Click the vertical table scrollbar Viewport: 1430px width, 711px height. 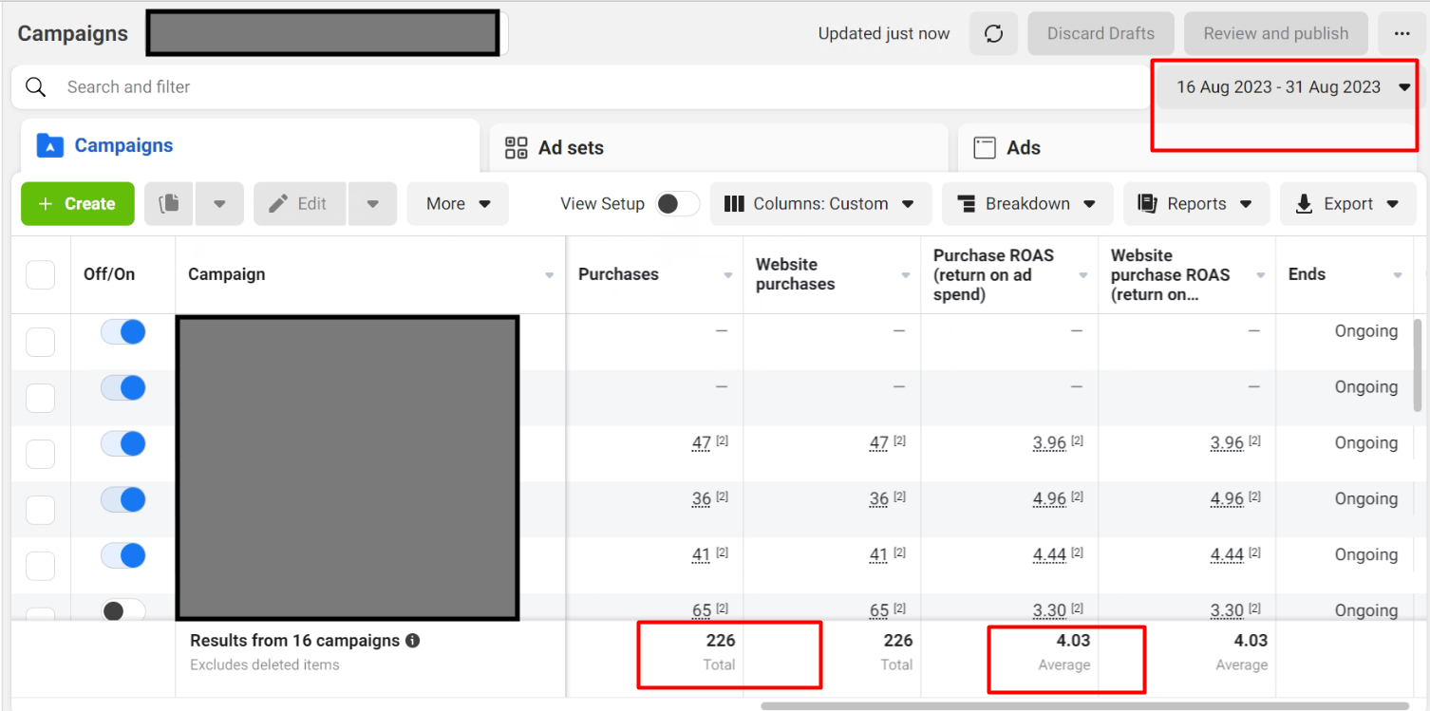click(1419, 365)
